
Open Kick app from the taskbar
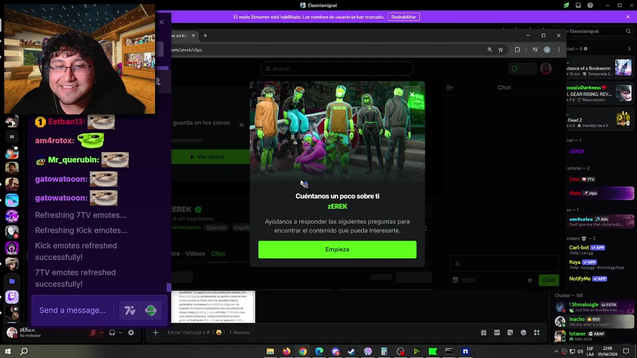pyautogui.click(x=432, y=352)
